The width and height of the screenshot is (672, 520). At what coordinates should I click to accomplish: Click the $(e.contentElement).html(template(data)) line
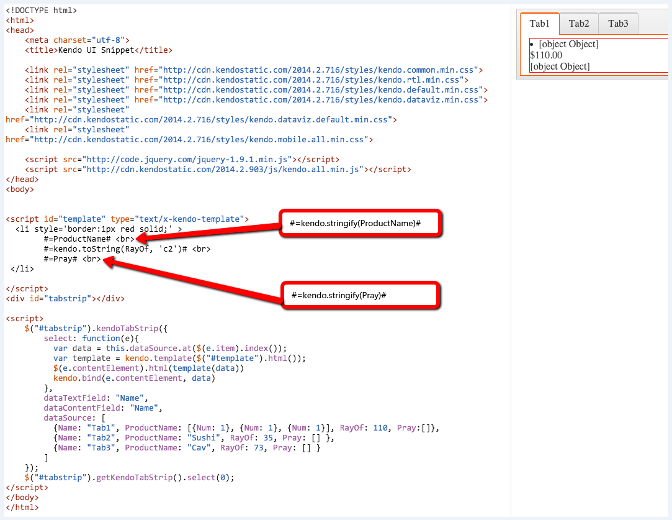(149, 368)
